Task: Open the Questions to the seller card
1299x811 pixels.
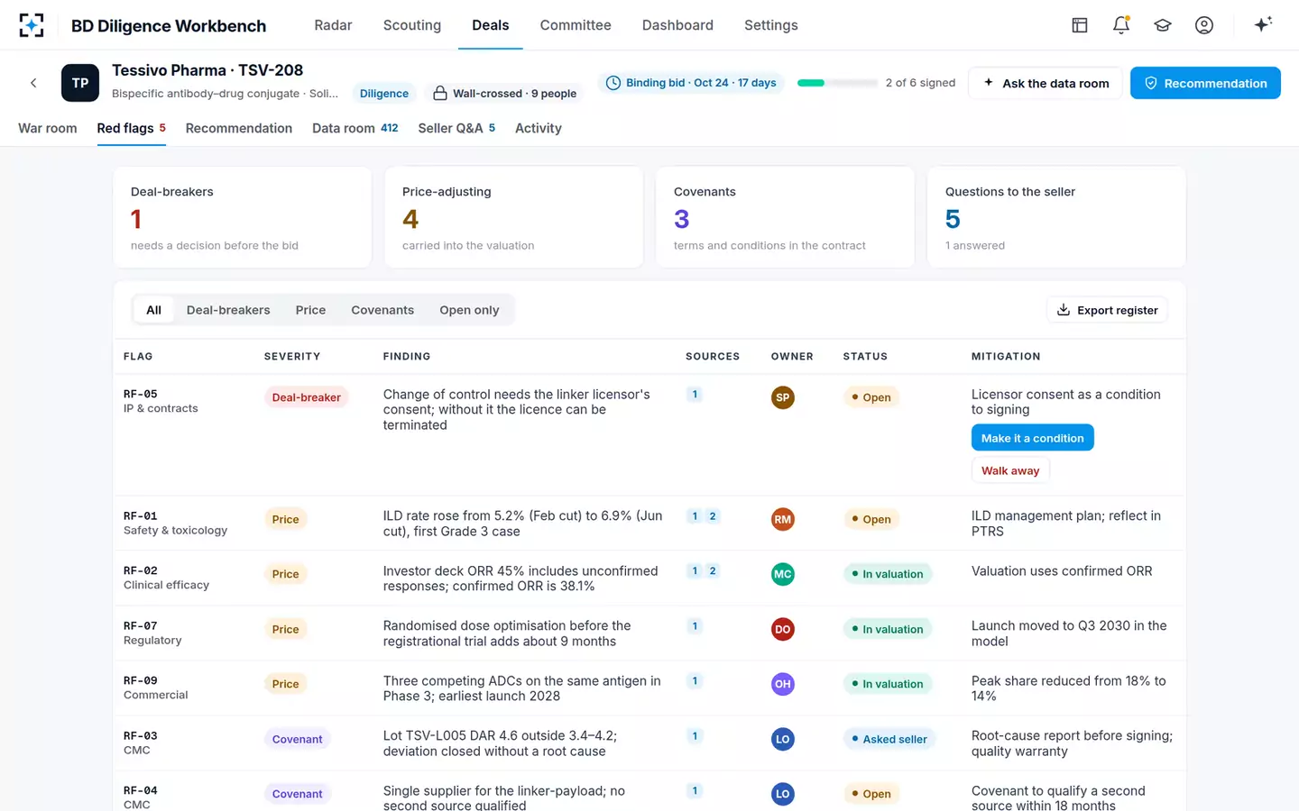Action: [1057, 217]
